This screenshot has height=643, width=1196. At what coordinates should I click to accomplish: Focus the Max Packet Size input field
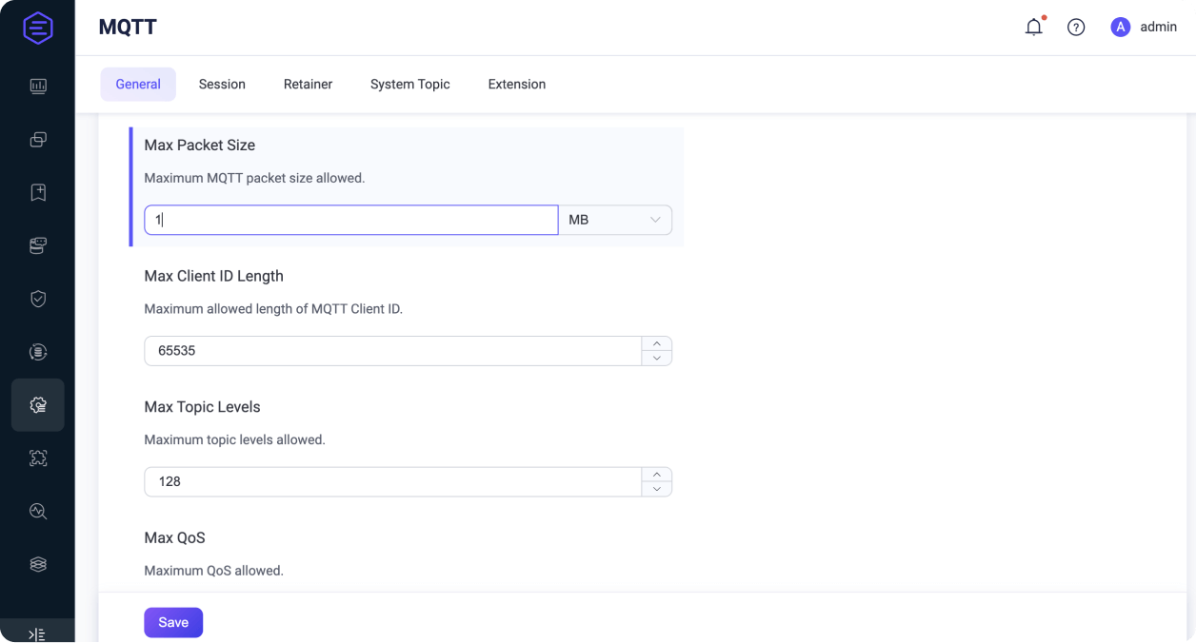tap(351, 220)
